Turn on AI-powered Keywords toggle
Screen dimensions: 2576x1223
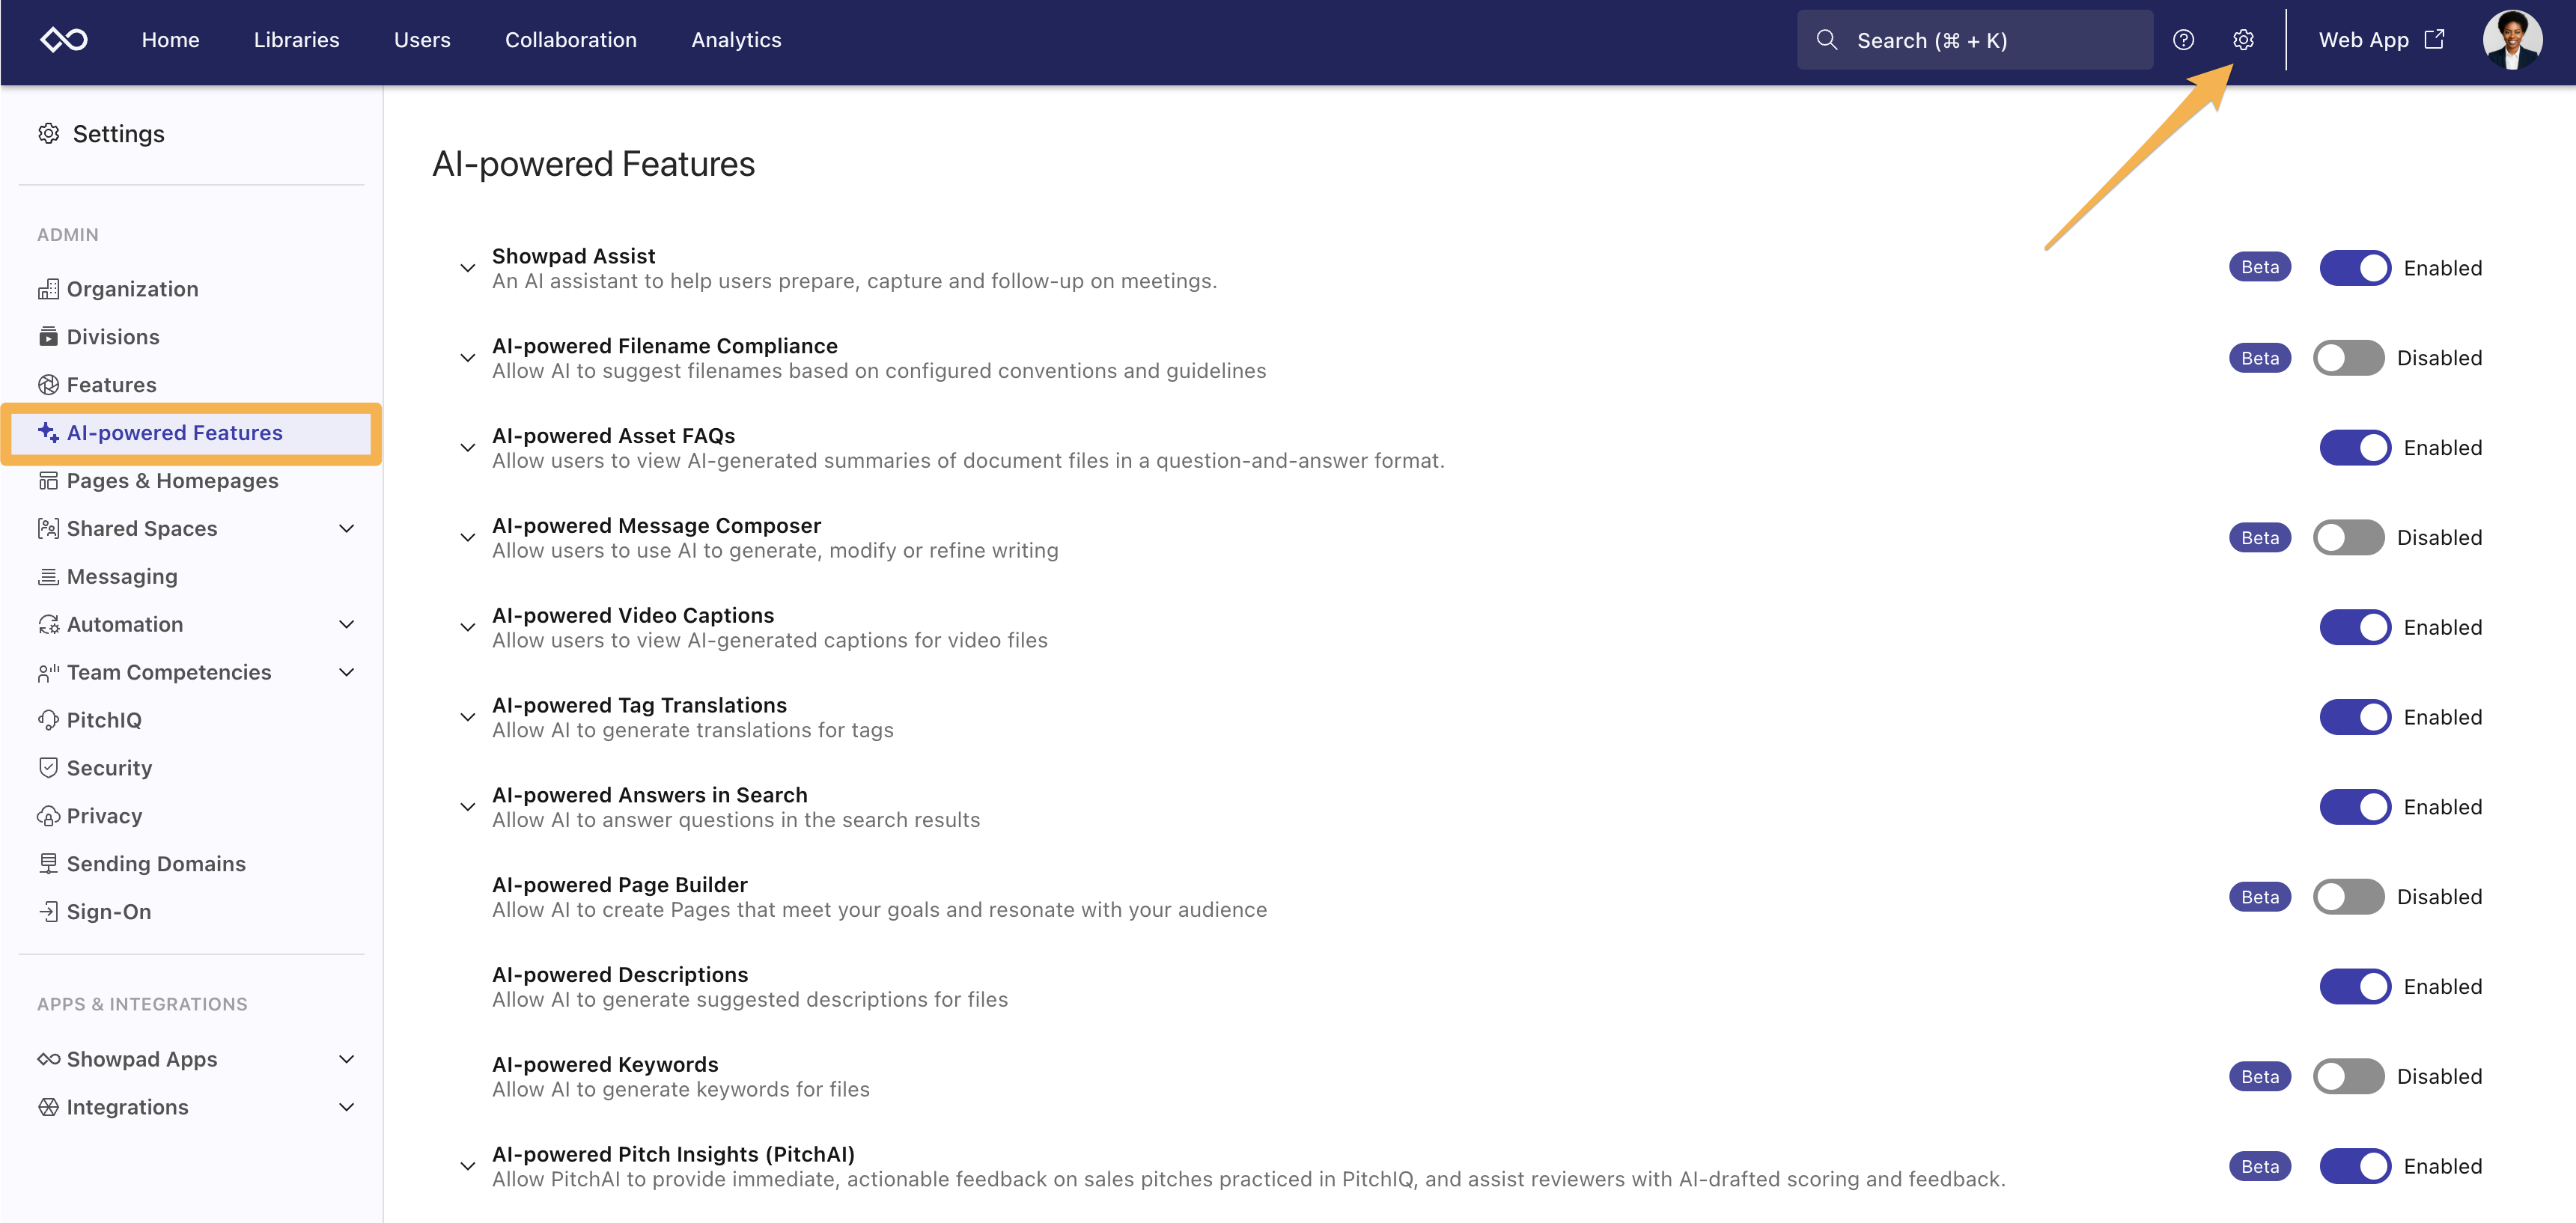pyautogui.click(x=2348, y=1077)
